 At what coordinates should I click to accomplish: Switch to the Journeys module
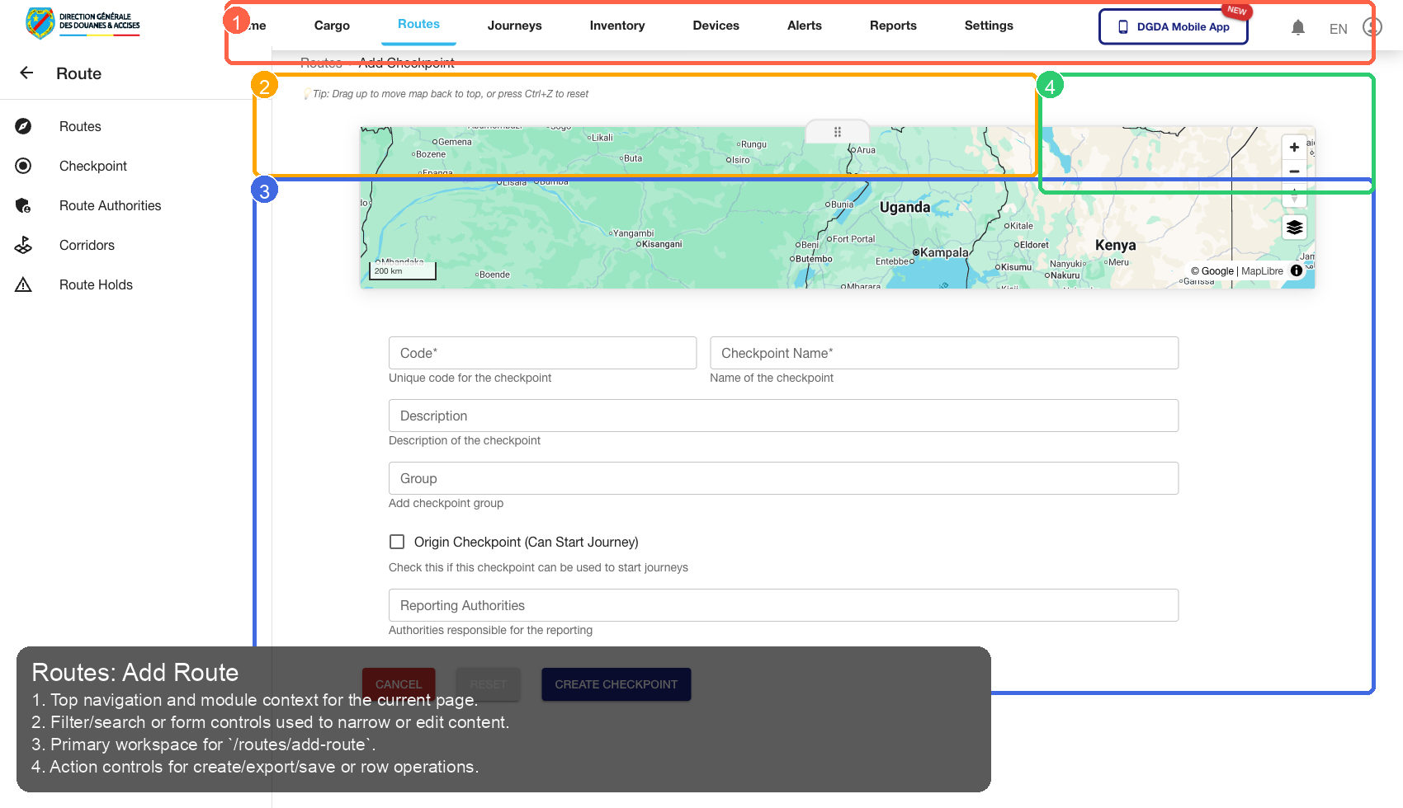[x=514, y=26]
